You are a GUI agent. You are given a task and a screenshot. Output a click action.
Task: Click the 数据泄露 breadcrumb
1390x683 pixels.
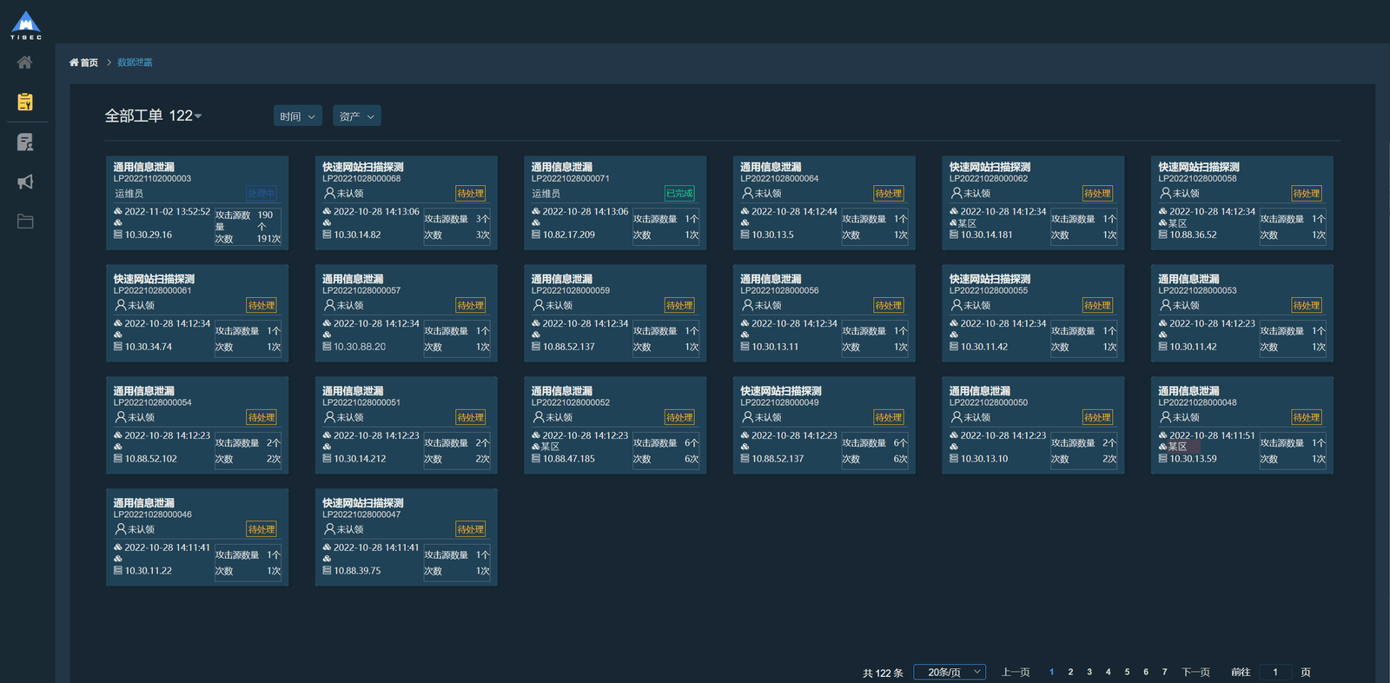135,63
